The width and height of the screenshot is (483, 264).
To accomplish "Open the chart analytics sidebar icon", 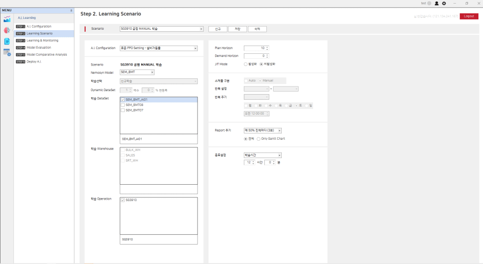I will pyautogui.click(x=7, y=19).
